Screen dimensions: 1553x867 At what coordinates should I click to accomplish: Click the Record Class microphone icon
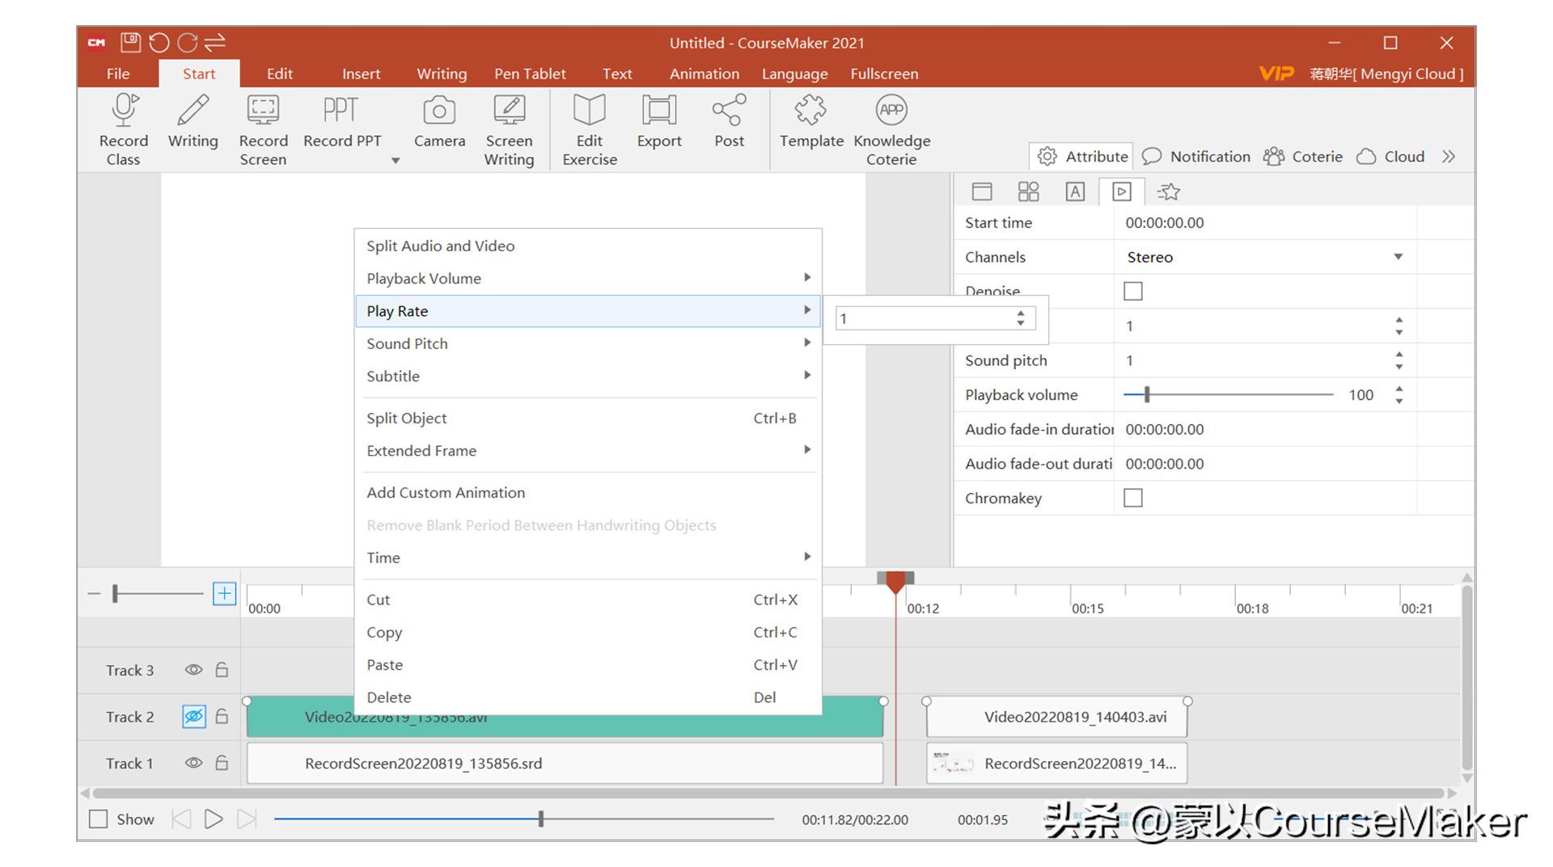tap(124, 111)
